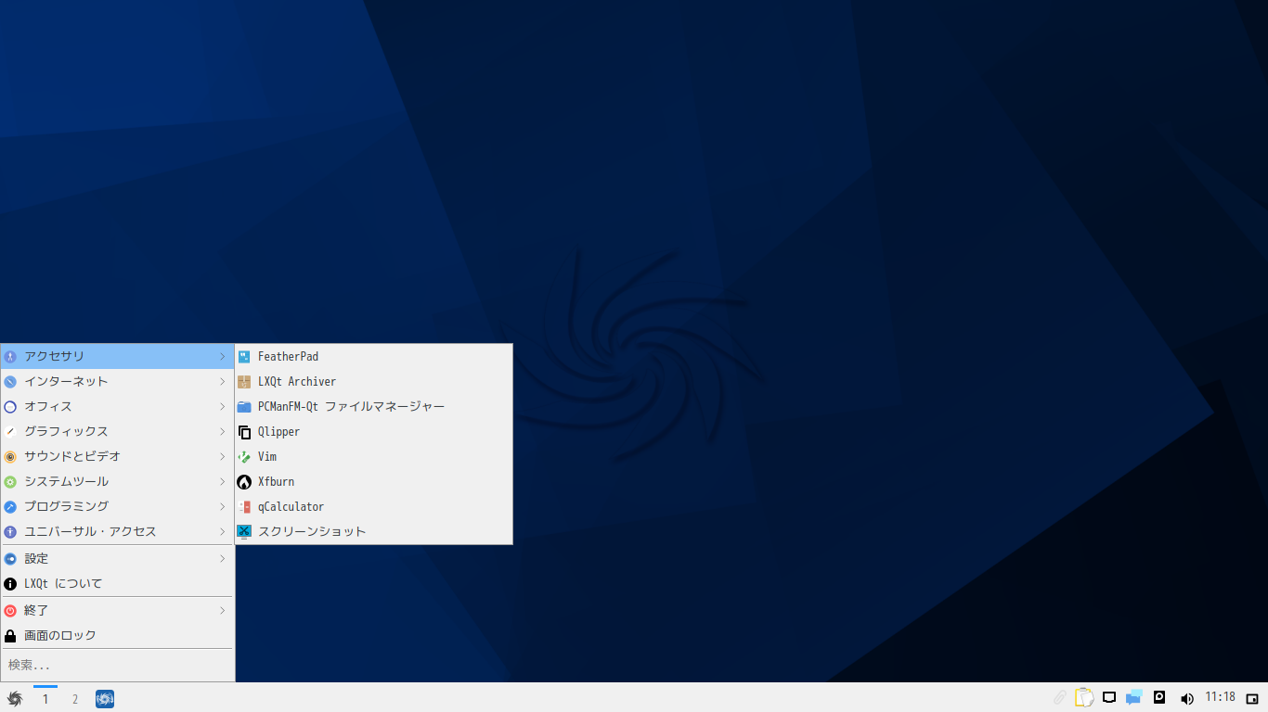Launch Vim from accessories
Viewport: 1268px width, 712px height.
(x=373, y=456)
